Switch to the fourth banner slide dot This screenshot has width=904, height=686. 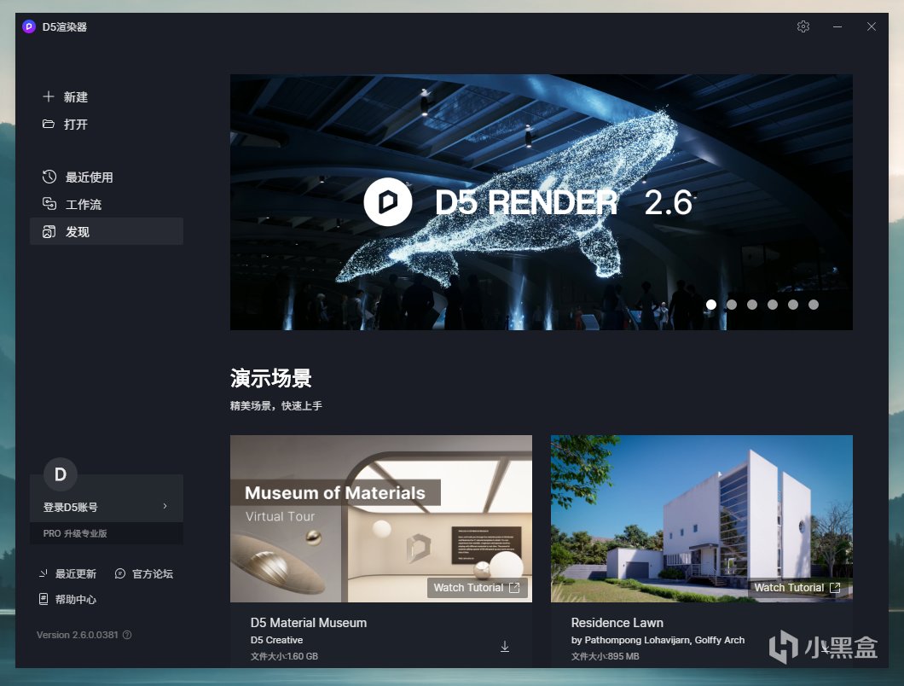coord(773,305)
